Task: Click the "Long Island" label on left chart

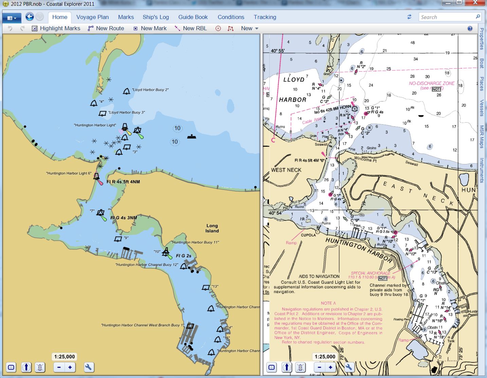Action: 212,228
